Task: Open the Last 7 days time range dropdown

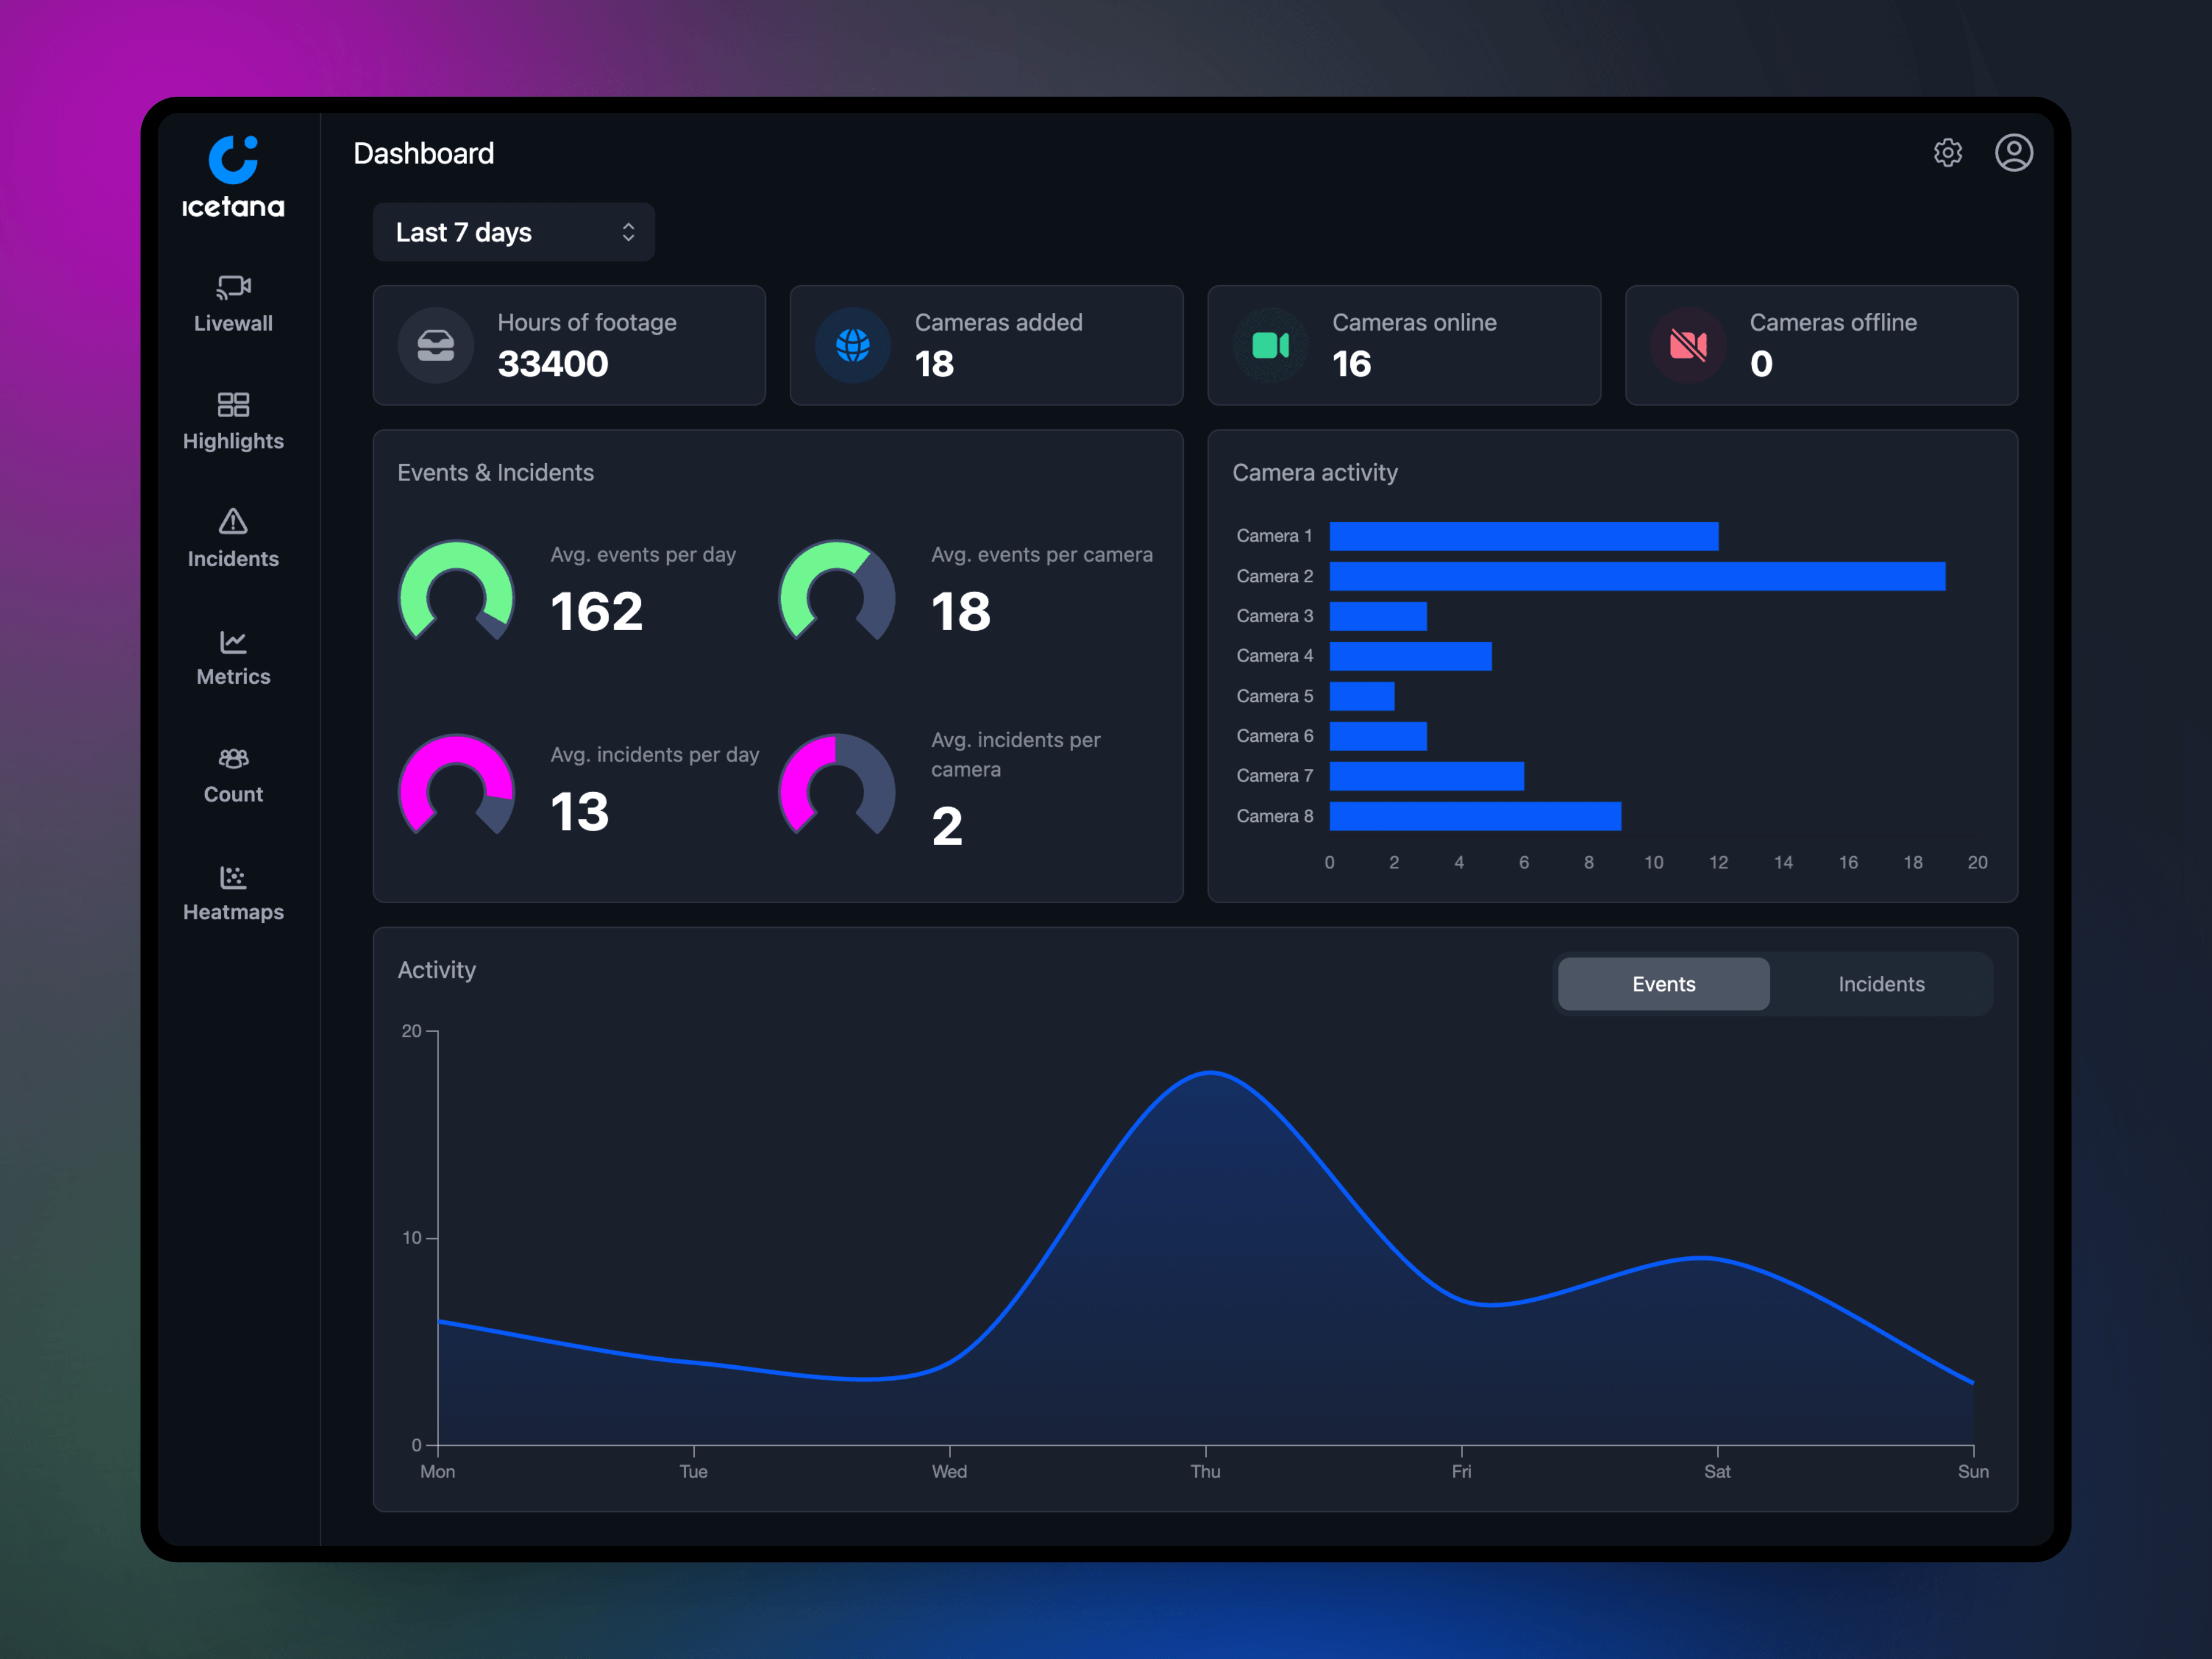Action: (513, 232)
